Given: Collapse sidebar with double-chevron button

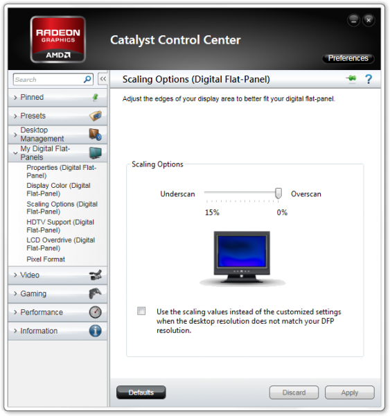Looking at the screenshot, I should 103,79.
